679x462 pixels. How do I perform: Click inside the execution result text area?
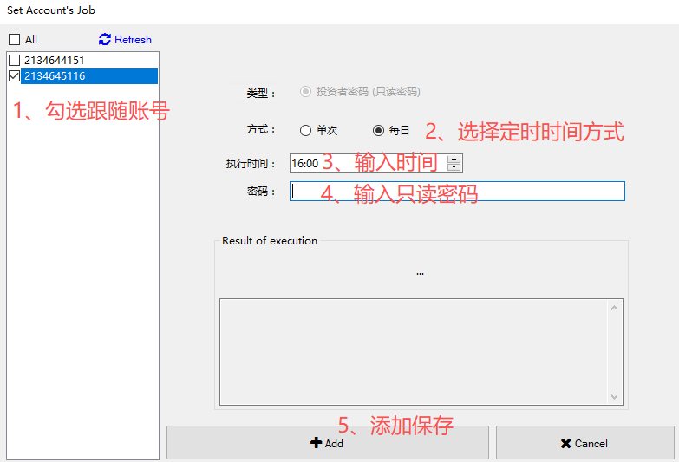(x=415, y=351)
